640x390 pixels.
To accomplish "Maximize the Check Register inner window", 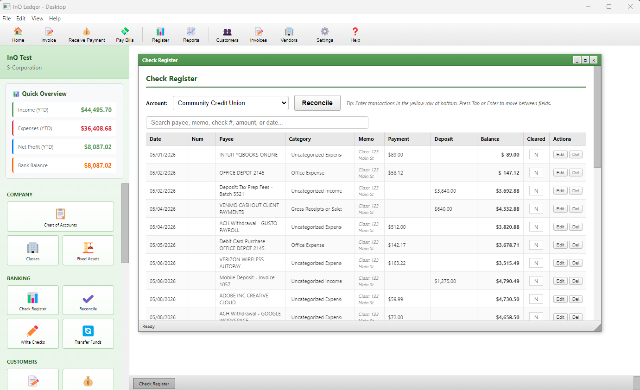I will pyautogui.click(x=585, y=60).
